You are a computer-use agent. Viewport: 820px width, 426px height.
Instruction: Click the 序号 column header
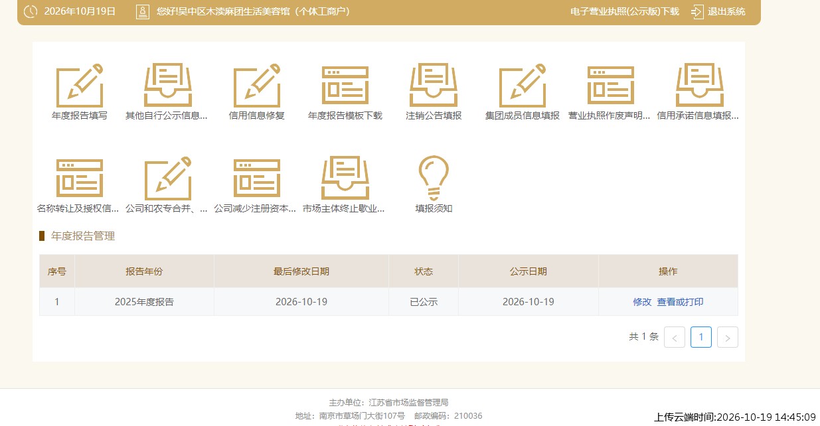(57, 271)
